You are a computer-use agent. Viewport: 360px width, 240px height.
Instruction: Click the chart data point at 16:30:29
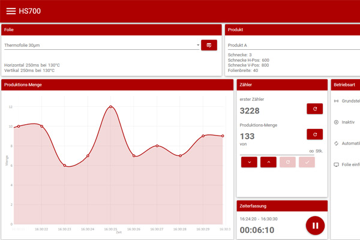pos(203,136)
